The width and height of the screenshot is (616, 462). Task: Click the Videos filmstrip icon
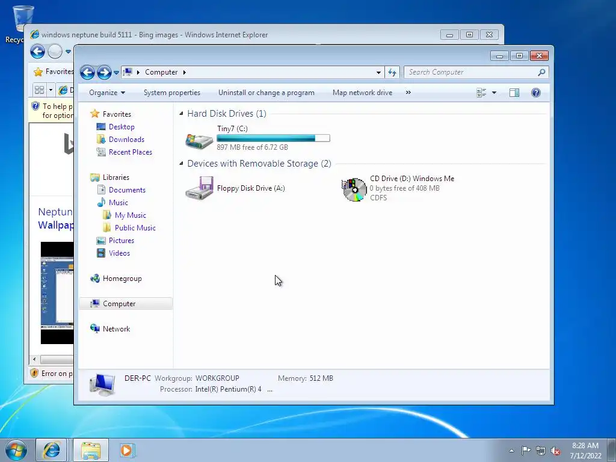click(x=101, y=253)
